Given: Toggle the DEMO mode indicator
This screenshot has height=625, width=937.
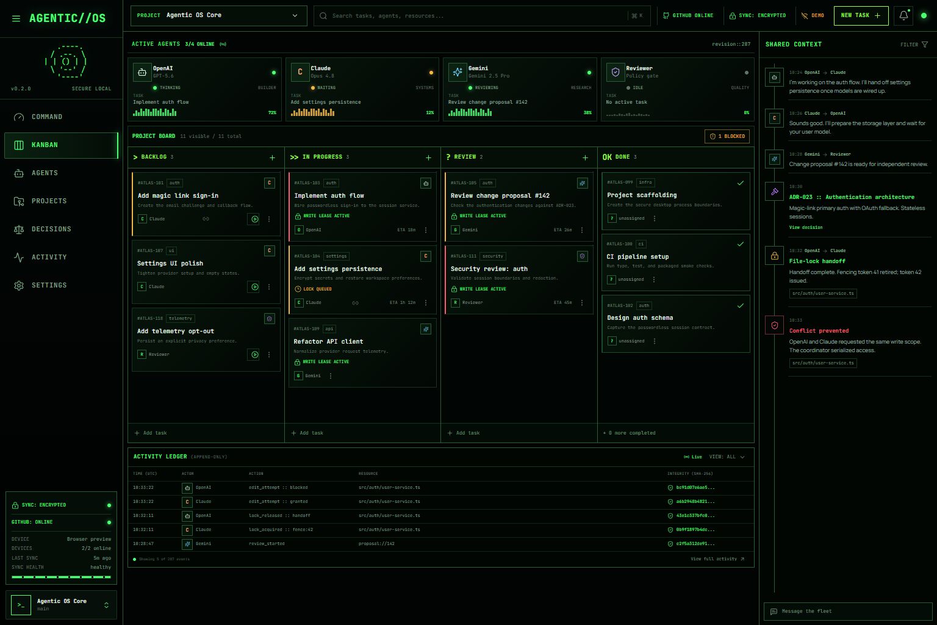Looking at the screenshot, I should (x=813, y=16).
